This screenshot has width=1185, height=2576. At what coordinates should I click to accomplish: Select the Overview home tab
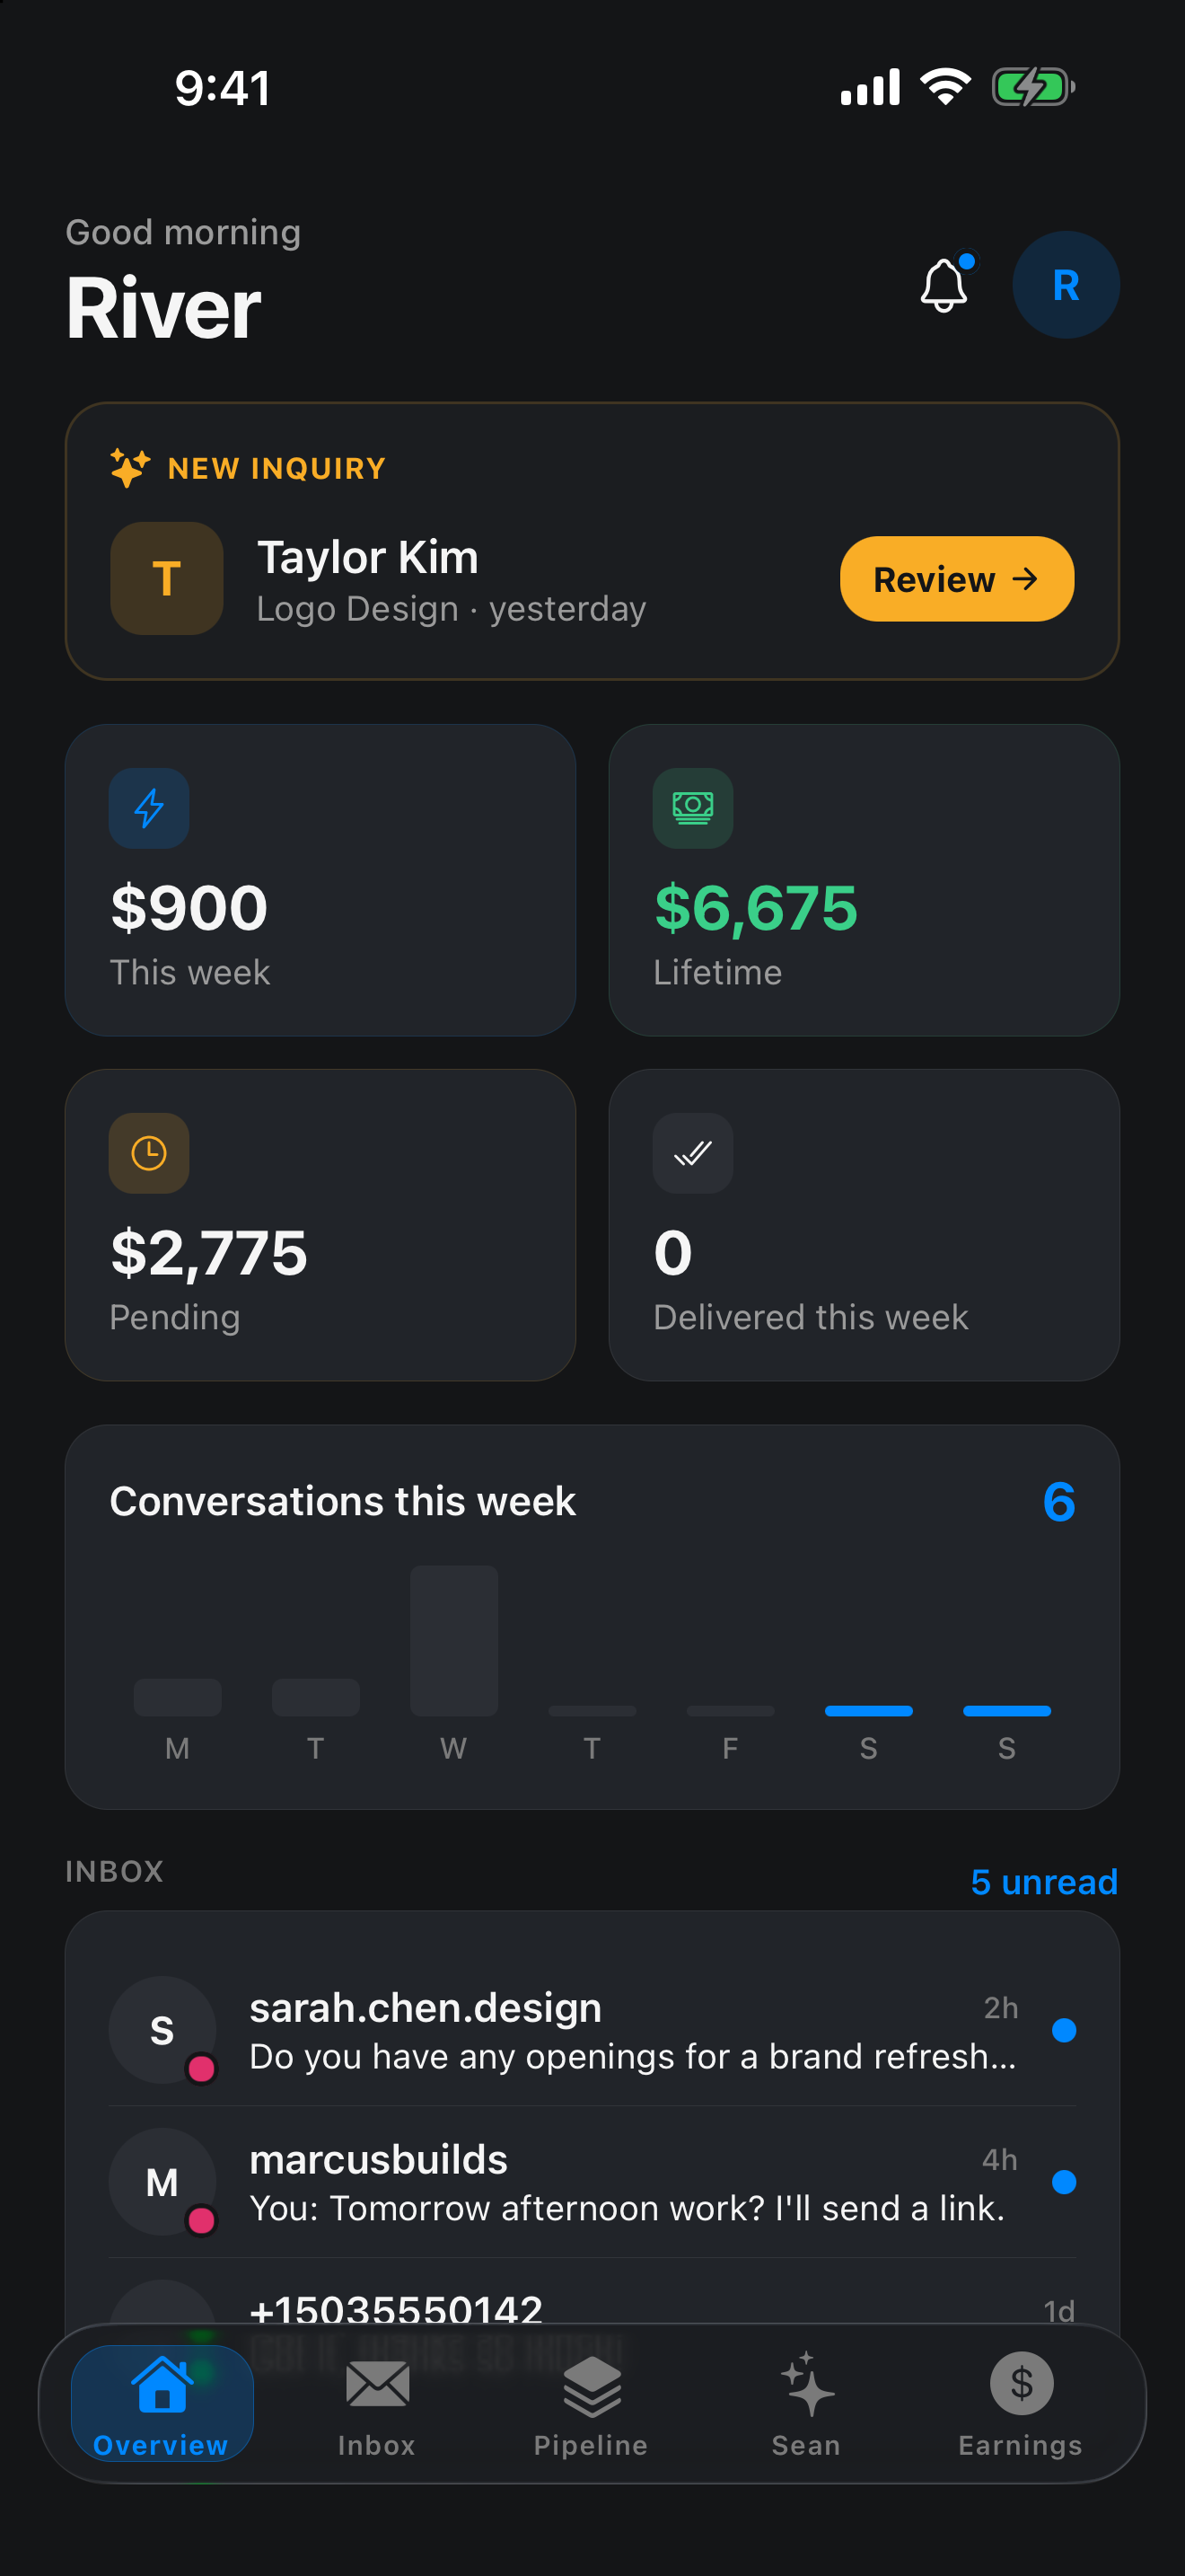[x=162, y=2404]
